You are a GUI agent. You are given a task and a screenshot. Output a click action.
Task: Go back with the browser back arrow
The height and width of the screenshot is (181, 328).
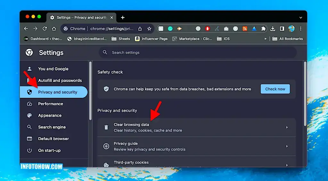(26, 28)
